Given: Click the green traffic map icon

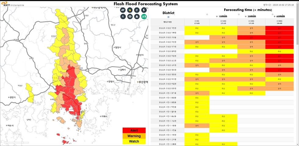Looking at the screenshot, I should tap(144, 16).
